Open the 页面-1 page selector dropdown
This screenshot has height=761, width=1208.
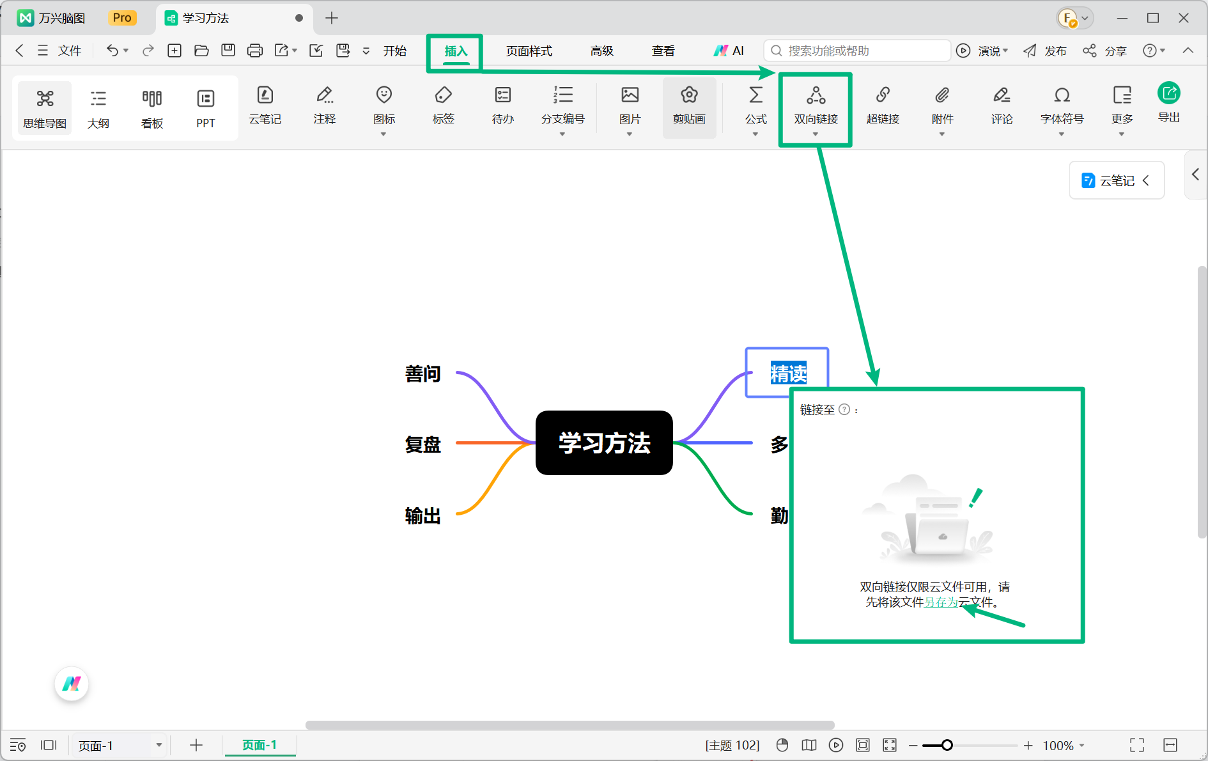pyautogui.click(x=159, y=745)
